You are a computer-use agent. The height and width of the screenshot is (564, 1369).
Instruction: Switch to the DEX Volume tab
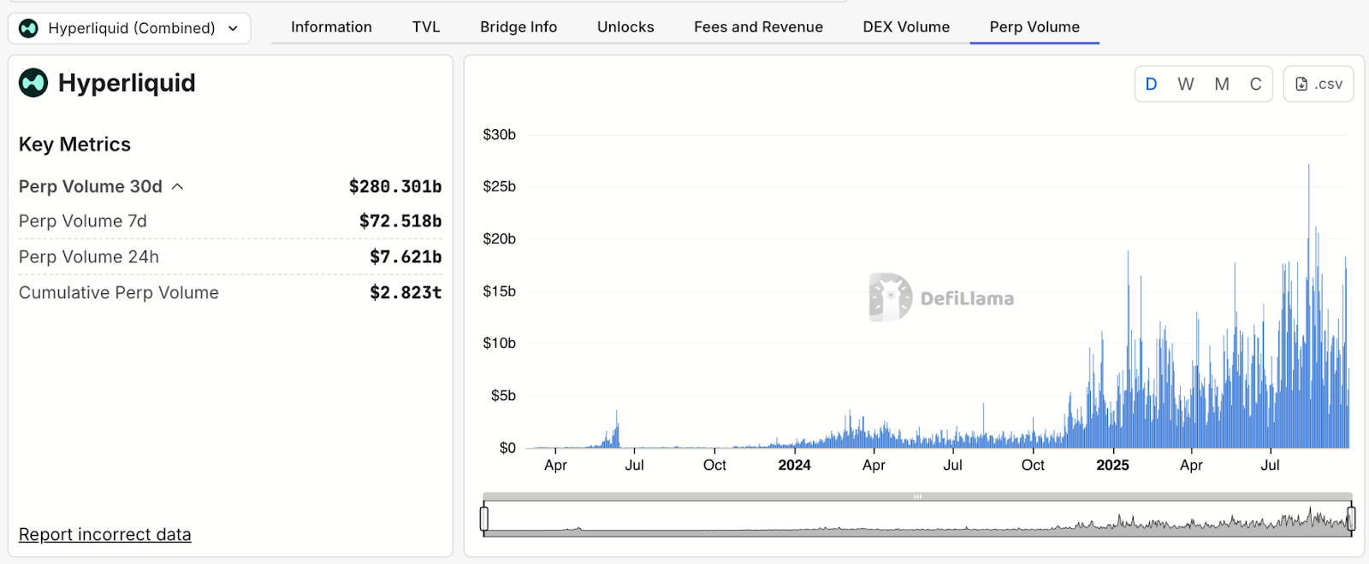click(x=906, y=26)
